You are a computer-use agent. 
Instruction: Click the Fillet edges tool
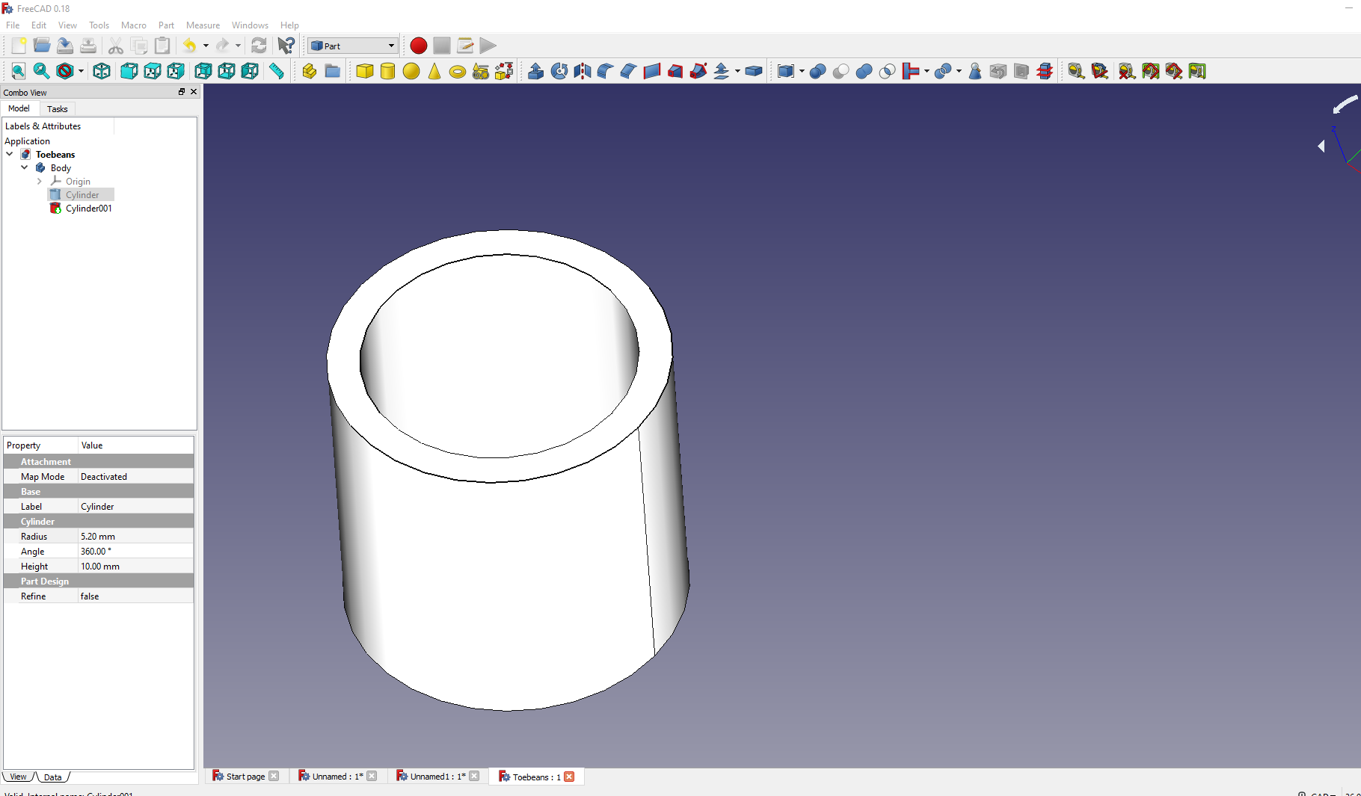605,71
